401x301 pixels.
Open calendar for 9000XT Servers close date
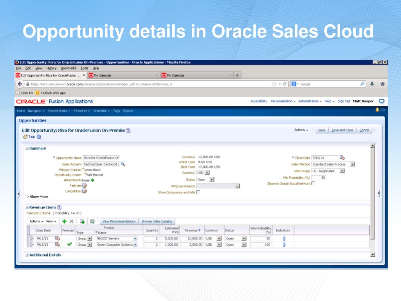58,238
